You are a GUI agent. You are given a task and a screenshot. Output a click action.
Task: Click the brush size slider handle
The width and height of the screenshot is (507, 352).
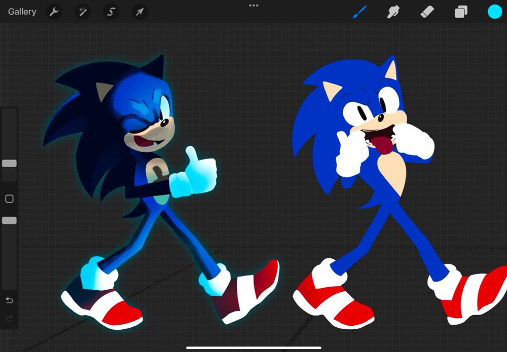(9, 164)
